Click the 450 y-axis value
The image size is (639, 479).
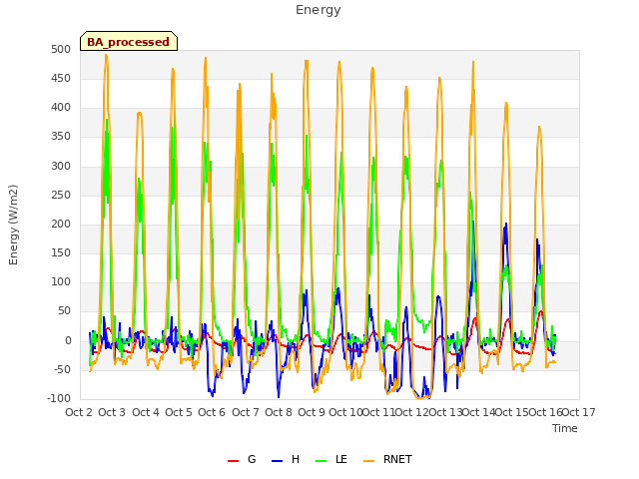61,78
